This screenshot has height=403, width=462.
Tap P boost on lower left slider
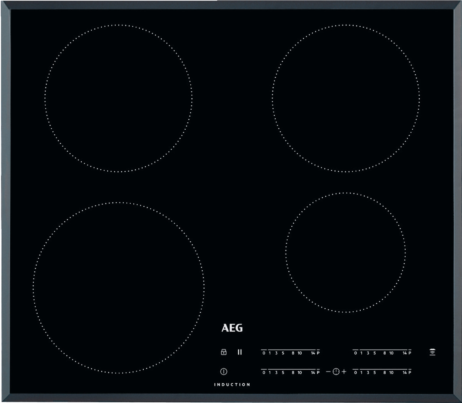(x=318, y=372)
